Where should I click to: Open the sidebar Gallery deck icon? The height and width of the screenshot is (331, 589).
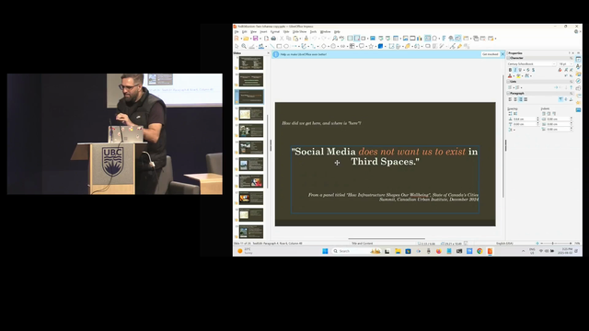click(x=578, y=74)
